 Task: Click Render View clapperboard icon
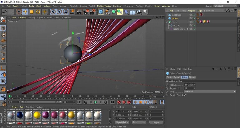(x=79, y=12)
